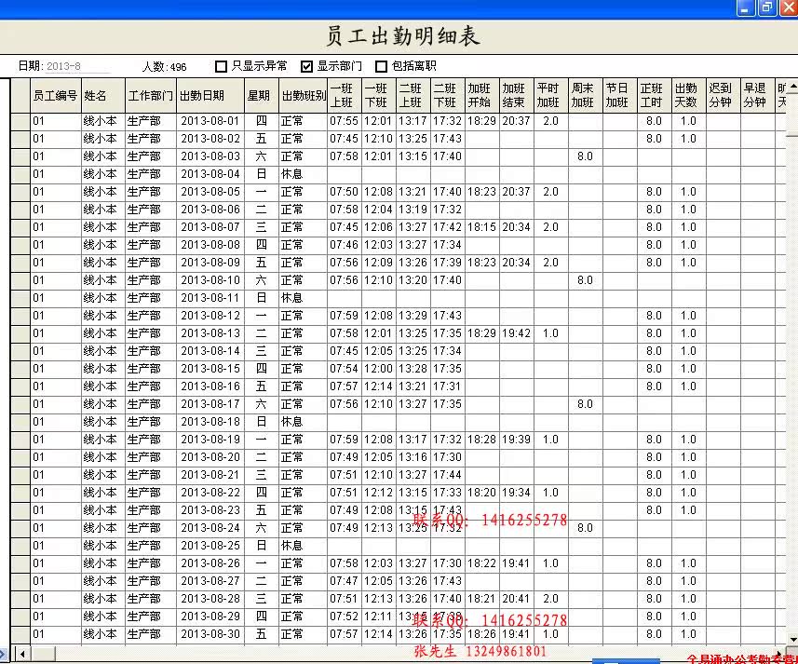Click the 平时加班 column header
Screen dimensions: 798x664
tap(548, 96)
